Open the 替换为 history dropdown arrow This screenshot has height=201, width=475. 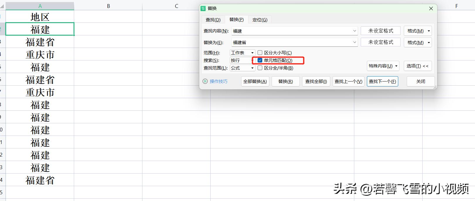(x=354, y=42)
